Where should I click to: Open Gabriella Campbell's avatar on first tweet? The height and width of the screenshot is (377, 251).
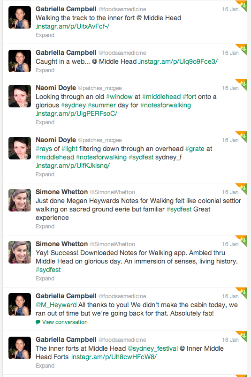(x=20, y=17)
